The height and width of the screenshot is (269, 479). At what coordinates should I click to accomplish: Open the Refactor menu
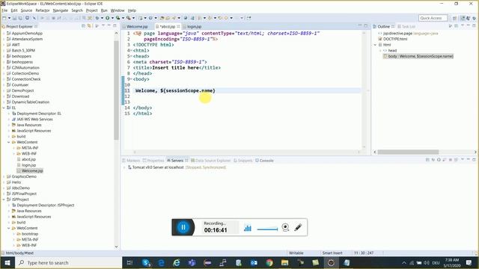tap(43, 10)
